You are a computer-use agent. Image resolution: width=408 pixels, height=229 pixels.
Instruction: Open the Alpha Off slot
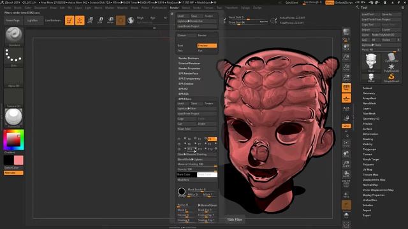(x=14, y=78)
